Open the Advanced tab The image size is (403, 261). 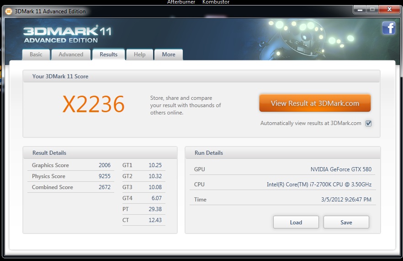(71, 54)
